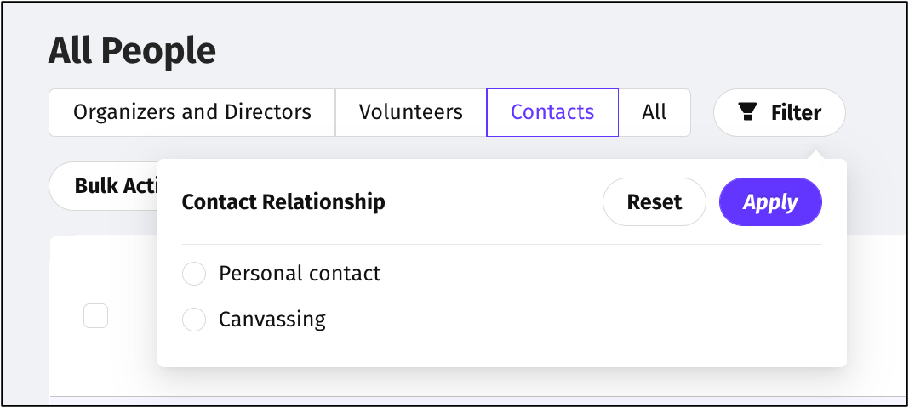Click the "Personal contact" option label
Viewport: 909px width, 408px height.
click(x=300, y=274)
